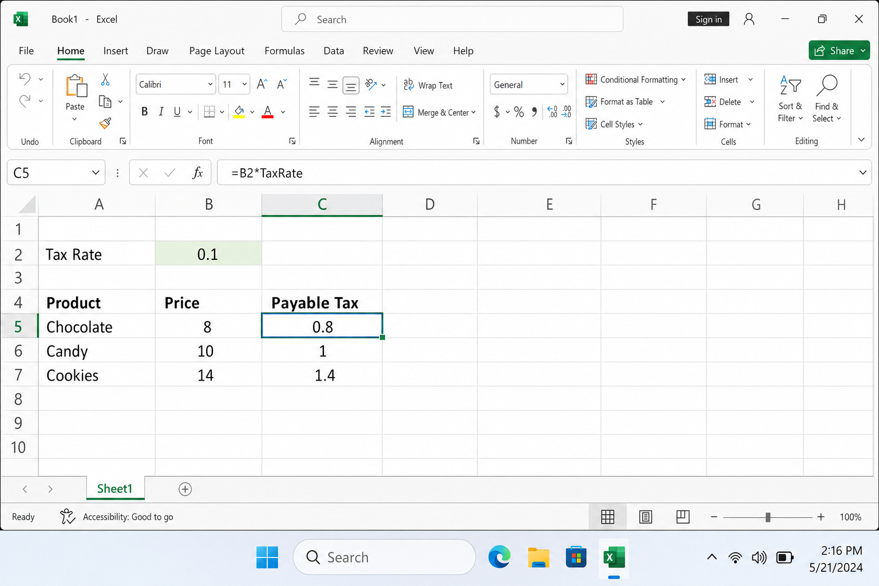Click the Paste clipboard icon
Image resolution: width=879 pixels, height=586 pixels.
click(76, 86)
